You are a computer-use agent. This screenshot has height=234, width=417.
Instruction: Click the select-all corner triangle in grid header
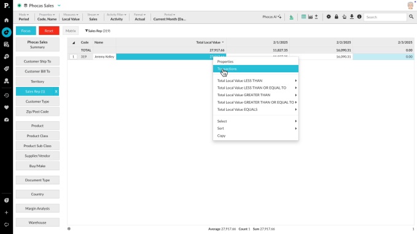74,42
